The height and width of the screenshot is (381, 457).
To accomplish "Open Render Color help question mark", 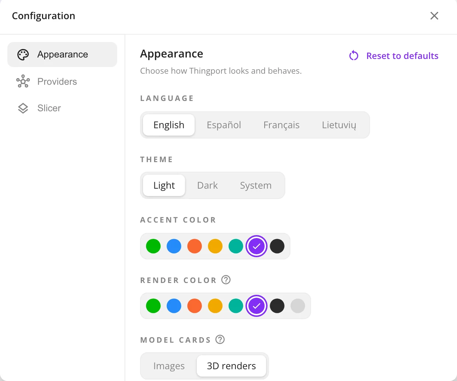I will point(226,280).
